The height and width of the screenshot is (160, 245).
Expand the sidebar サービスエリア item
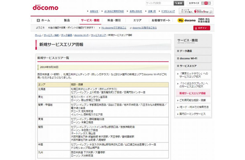tap(193, 66)
